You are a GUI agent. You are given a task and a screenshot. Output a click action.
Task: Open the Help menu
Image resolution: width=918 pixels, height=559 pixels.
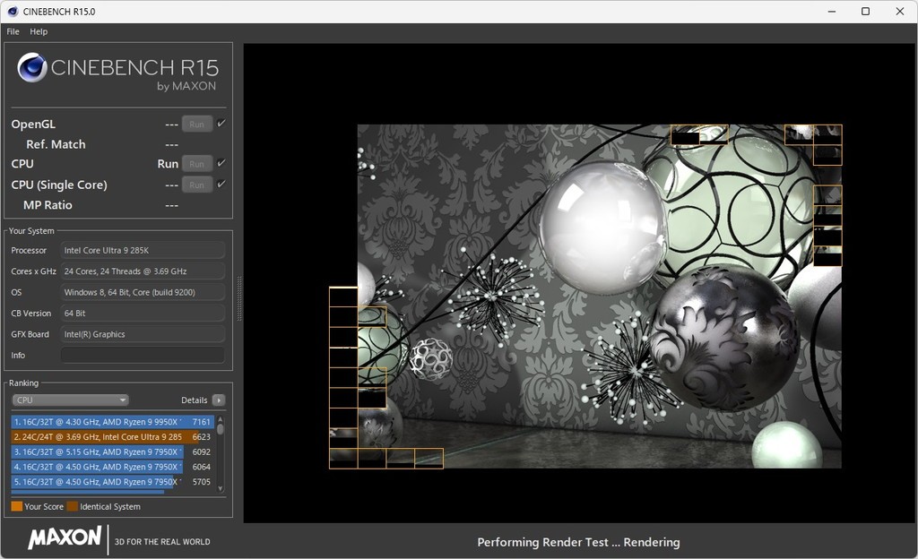[39, 31]
